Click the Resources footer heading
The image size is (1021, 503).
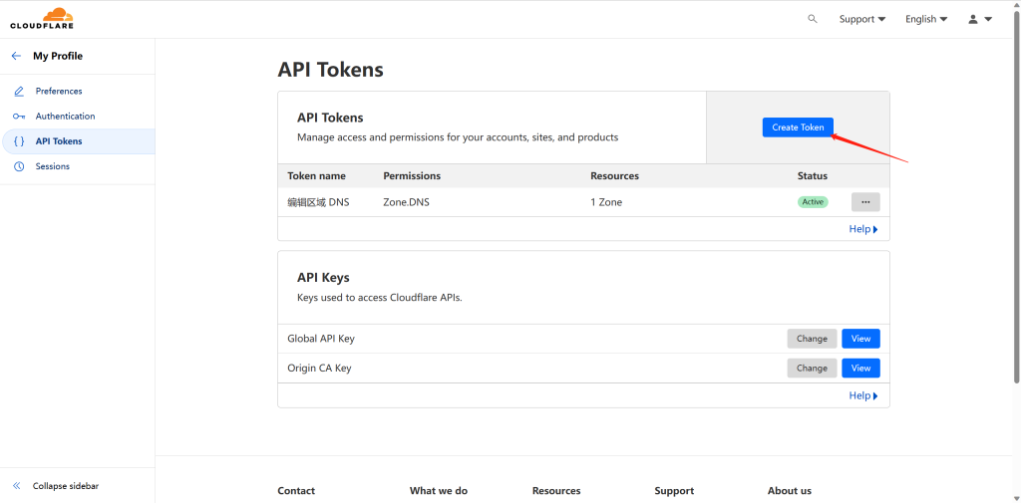pyautogui.click(x=556, y=491)
